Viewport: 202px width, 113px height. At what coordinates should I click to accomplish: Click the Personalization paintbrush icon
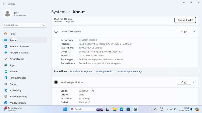tap(6, 59)
